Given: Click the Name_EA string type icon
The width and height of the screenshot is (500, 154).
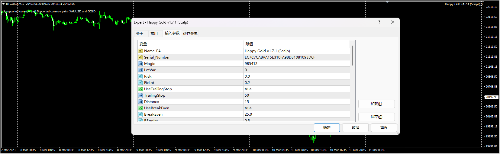Looking at the screenshot, I should tap(140, 51).
